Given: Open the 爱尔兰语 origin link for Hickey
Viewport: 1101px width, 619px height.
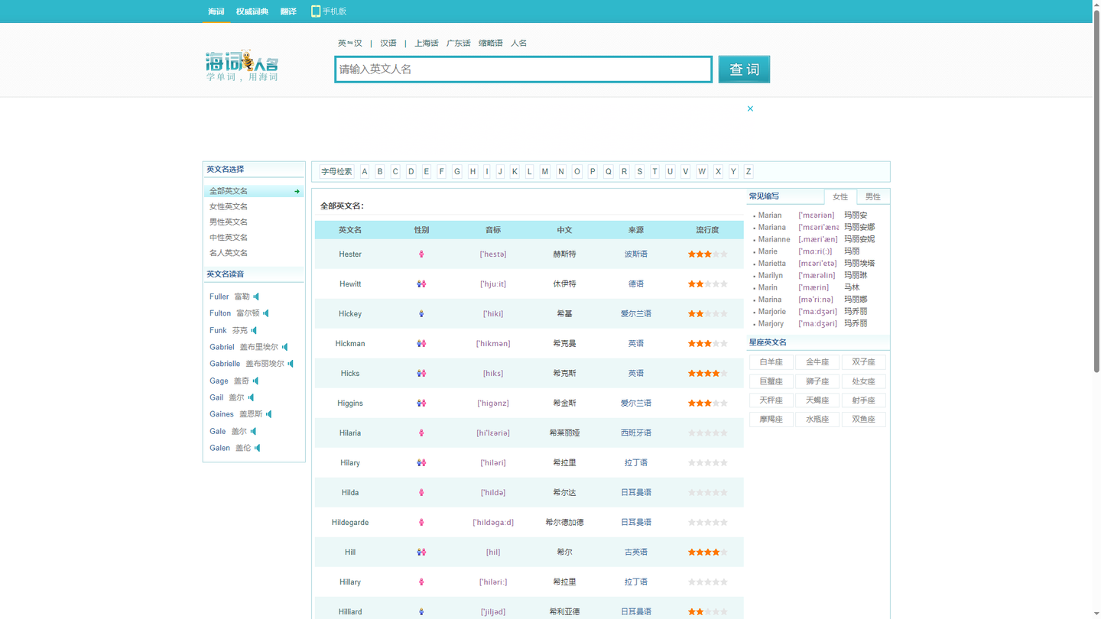Looking at the screenshot, I should 636,313.
